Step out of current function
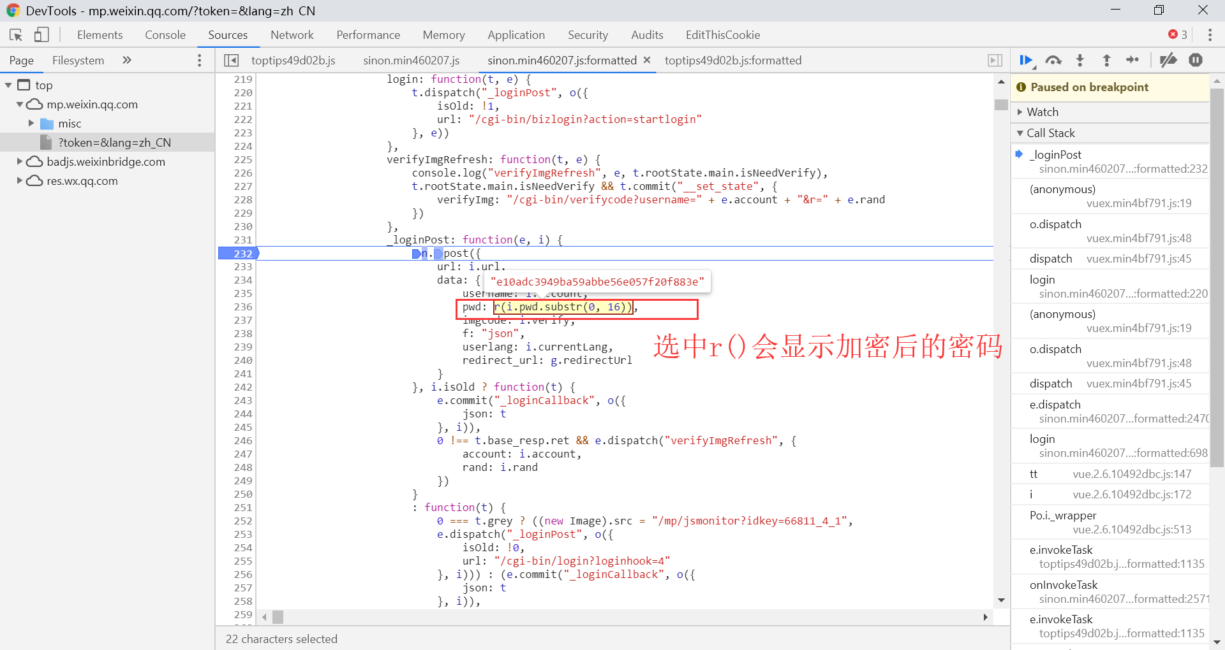Screen dimensions: 1225x650 [x=1106, y=61]
